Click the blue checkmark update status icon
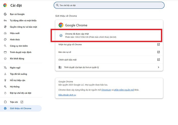This screenshot has height=125, width=178. pos(61,35)
